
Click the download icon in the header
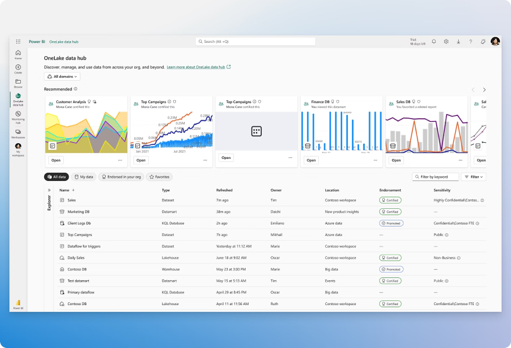click(x=458, y=41)
